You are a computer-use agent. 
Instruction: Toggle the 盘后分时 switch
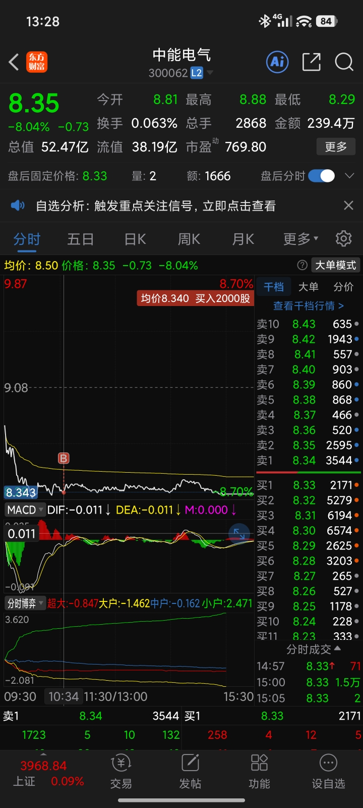tap(321, 176)
